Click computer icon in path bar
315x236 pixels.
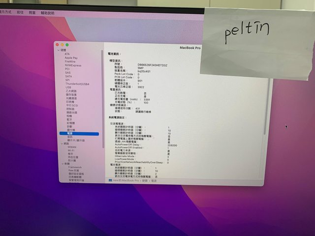pos(110,180)
